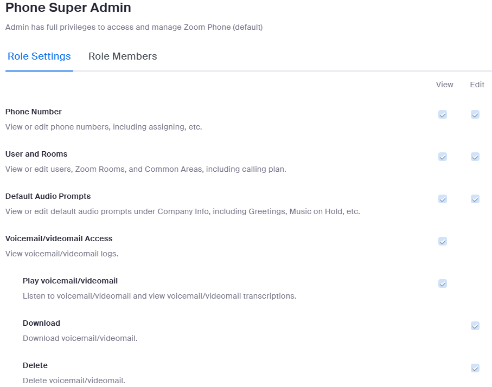Switch to the Role Members tab
Image resolution: width=492 pixels, height=387 pixels.
point(123,56)
